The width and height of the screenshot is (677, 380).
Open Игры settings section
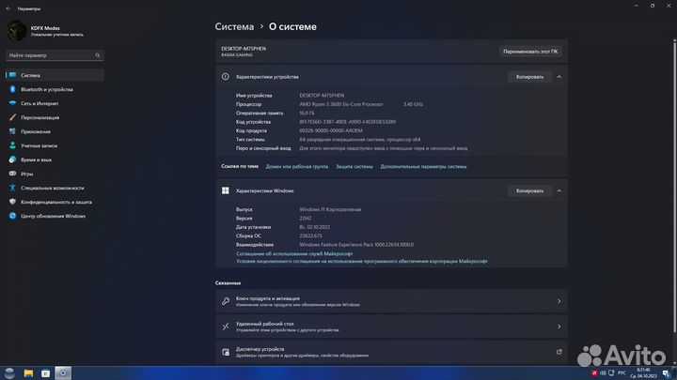coord(55,174)
